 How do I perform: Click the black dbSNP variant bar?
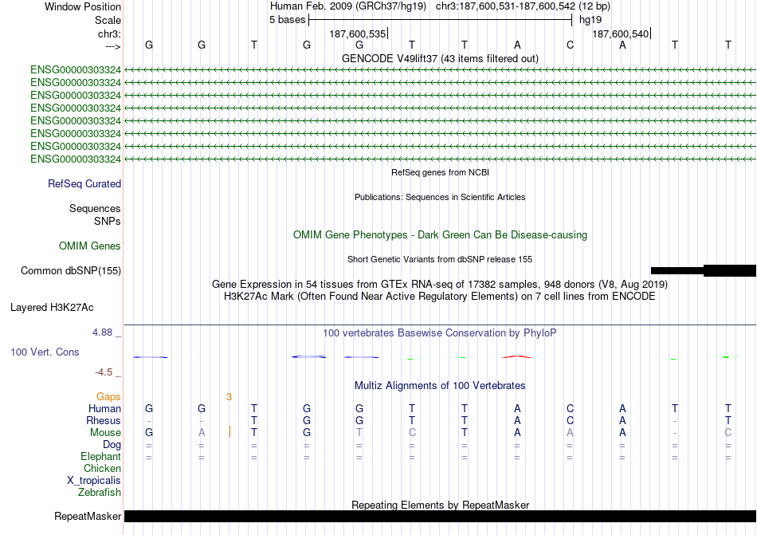pos(704,270)
